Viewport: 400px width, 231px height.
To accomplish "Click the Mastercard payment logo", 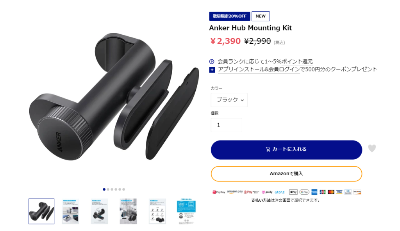I will [x=331, y=192].
